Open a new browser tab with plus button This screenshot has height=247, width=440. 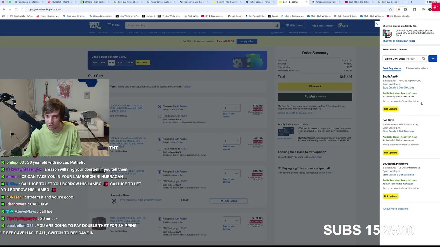tap(411, 2)
